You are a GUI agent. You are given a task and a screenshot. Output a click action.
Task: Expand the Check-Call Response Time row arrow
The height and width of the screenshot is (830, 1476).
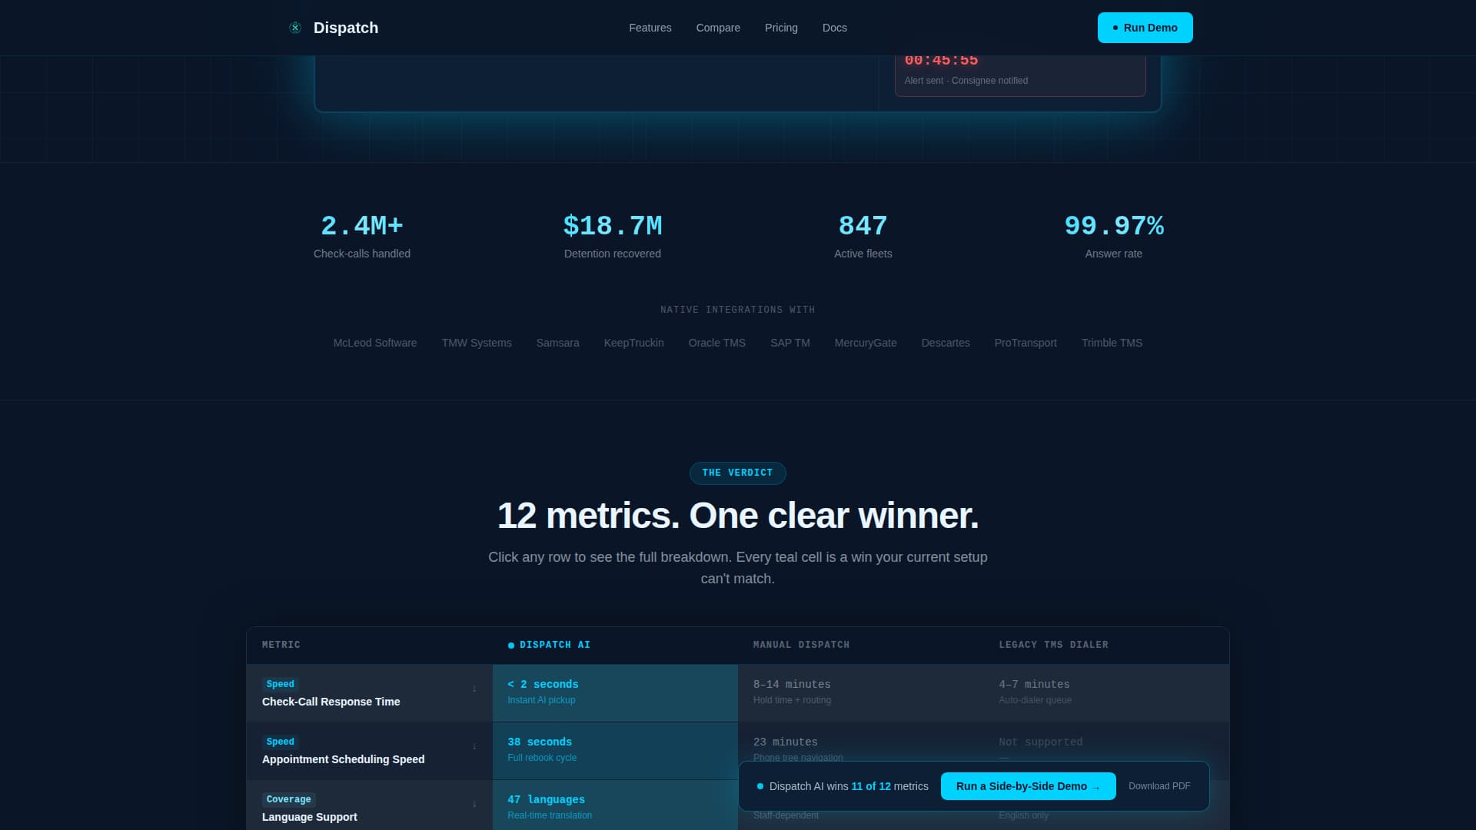474,689
